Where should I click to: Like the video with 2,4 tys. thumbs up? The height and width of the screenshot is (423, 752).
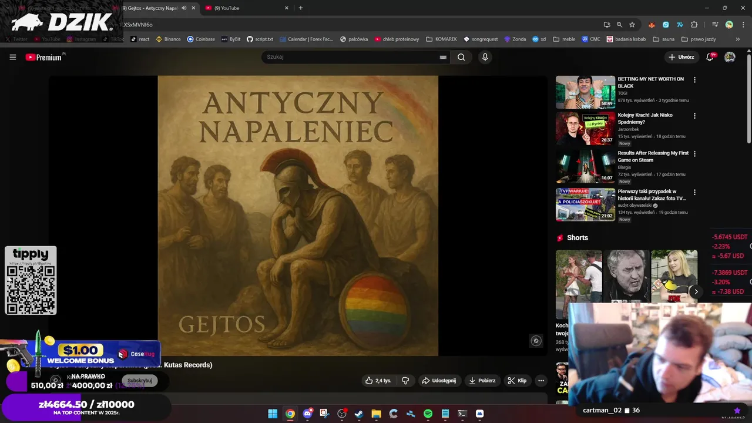[x=378, y=381]
